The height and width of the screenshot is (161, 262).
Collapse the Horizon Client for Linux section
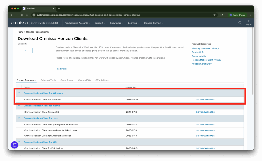point(19,118)
